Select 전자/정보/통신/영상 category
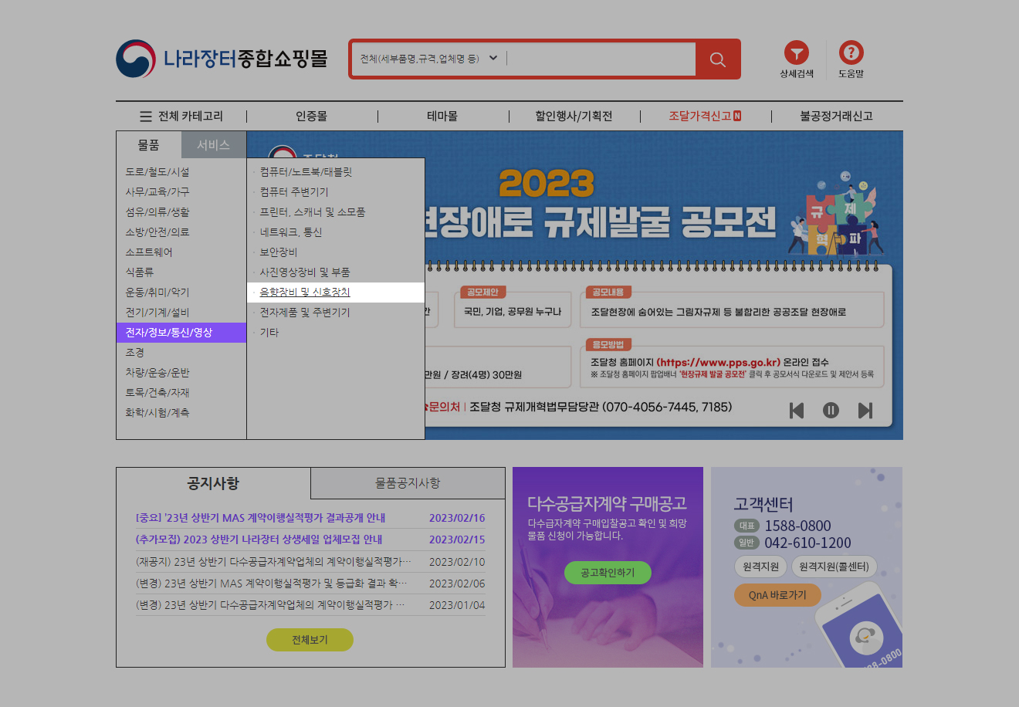 pyautogui.click(x=181, y=333)
